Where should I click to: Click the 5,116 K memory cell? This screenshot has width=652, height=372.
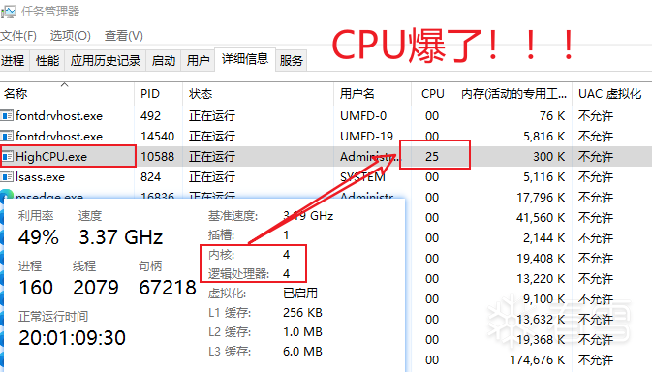543,176
